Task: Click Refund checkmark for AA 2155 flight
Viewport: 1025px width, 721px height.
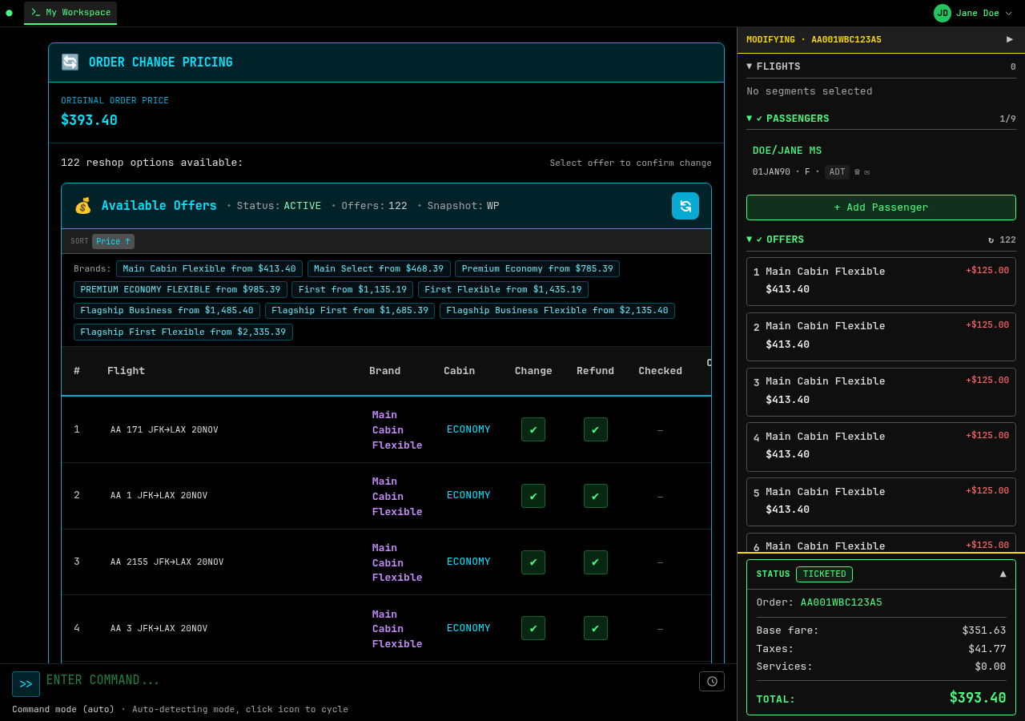Action: 596,562
